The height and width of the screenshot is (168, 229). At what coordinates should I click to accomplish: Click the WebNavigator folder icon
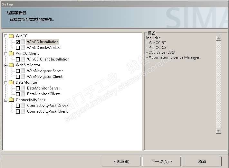[11, 65]
